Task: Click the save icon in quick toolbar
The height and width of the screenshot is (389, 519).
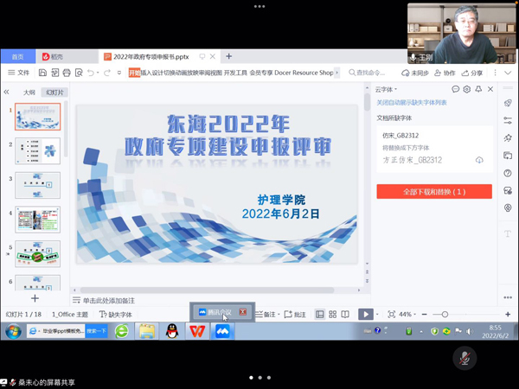Action: coord(42,73)
